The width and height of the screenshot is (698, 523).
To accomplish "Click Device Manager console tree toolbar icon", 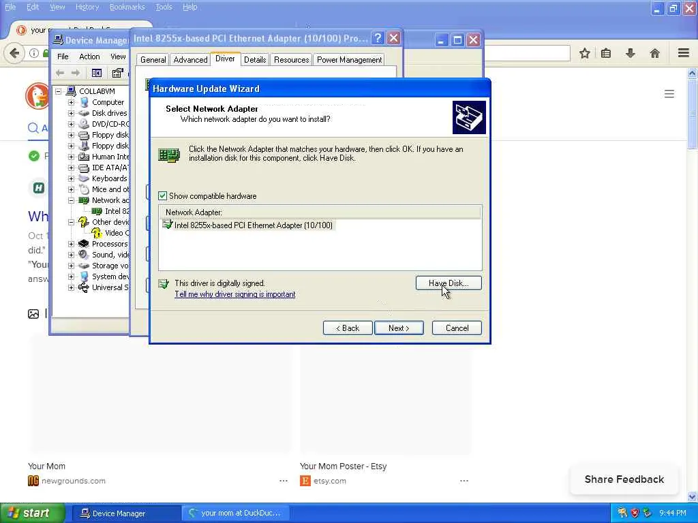I will [x=97, y=73].
